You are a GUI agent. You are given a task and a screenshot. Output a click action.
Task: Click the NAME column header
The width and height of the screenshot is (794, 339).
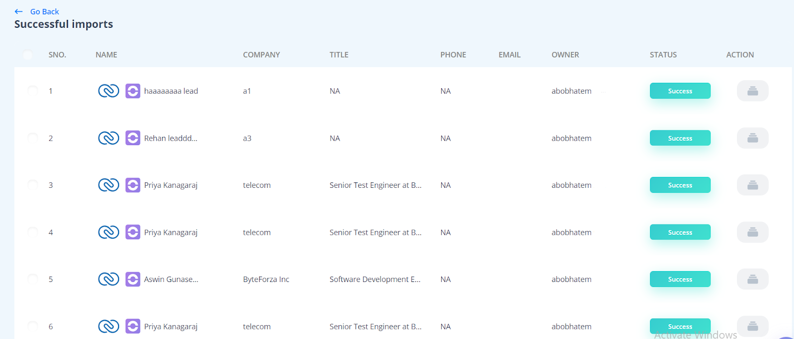(106, 55)
